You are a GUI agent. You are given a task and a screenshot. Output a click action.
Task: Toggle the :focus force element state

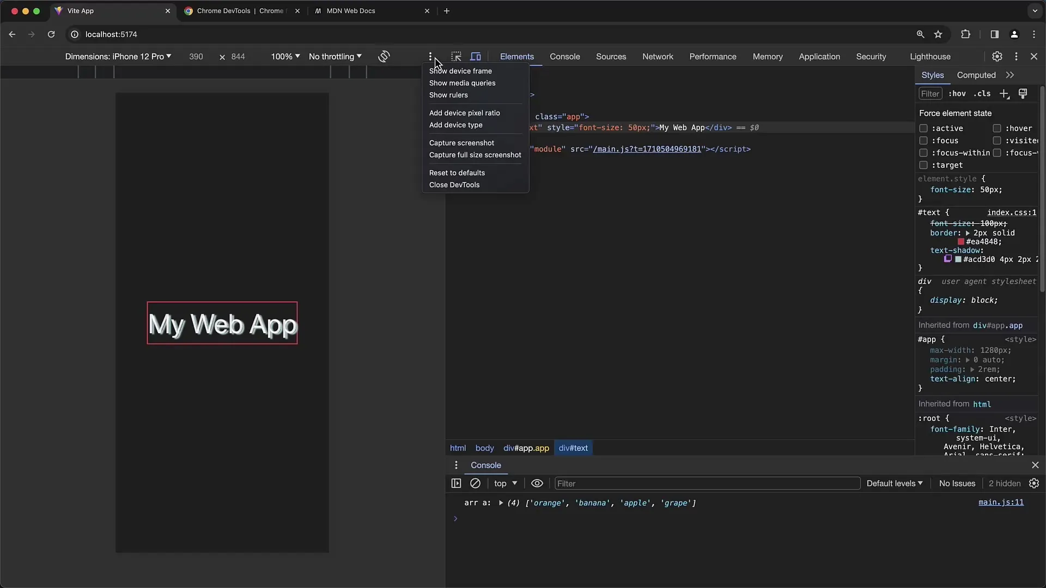(925, 140)
